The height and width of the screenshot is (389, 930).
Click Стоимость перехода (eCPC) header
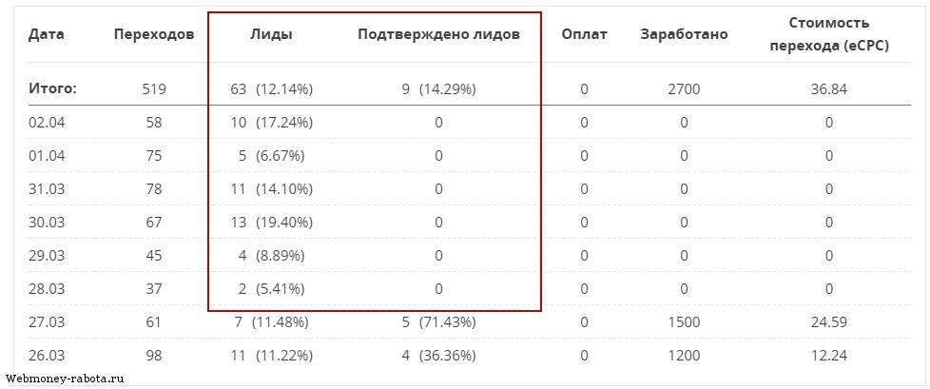[828, 34]
